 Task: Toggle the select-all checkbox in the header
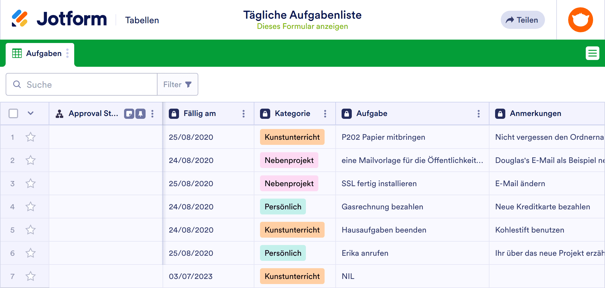[13, 113]
